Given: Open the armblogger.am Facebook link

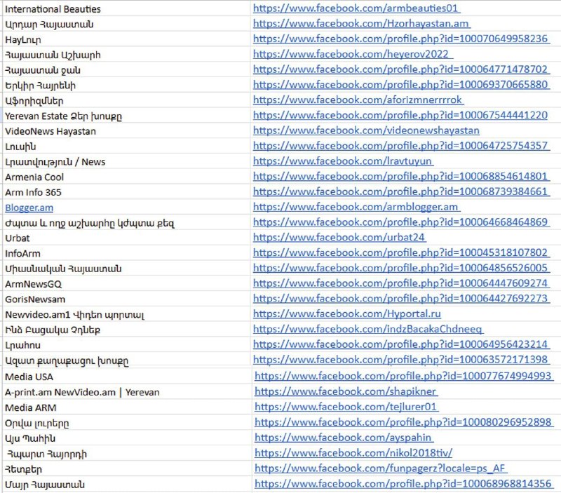Looking at the screenshot, I should [x=356, y=207].
